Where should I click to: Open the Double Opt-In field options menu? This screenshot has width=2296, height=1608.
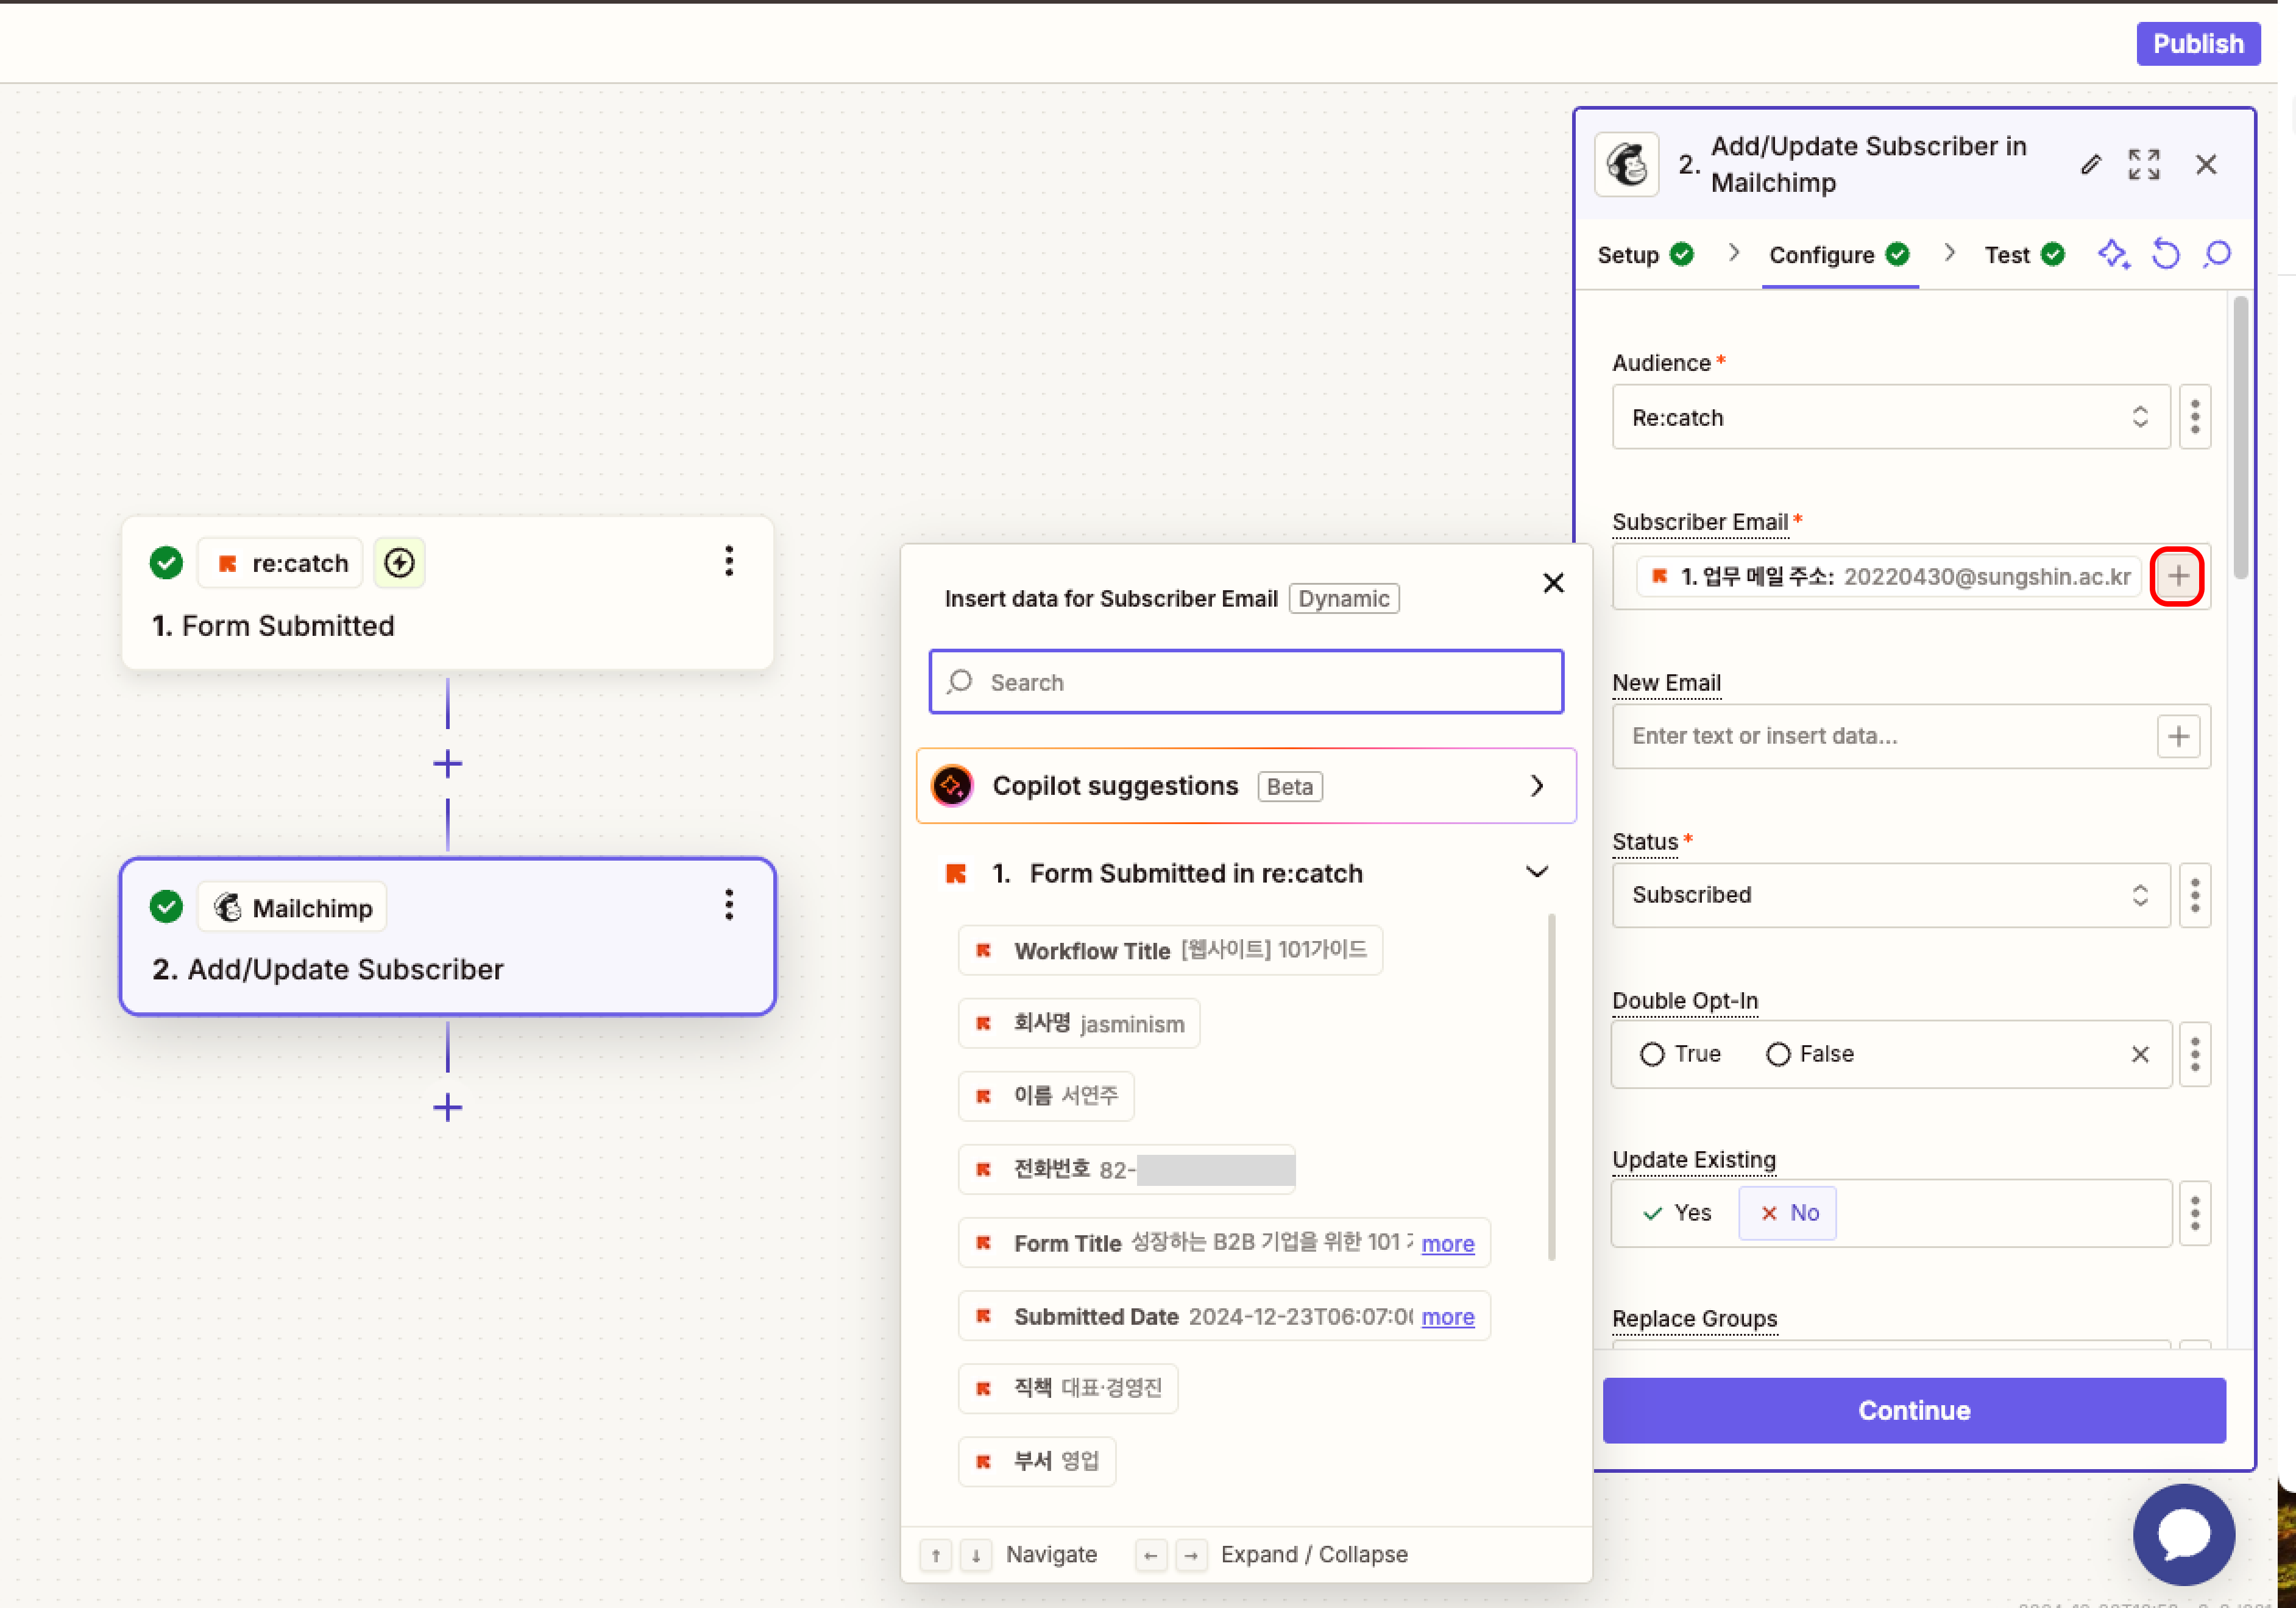(2195, 1054)
